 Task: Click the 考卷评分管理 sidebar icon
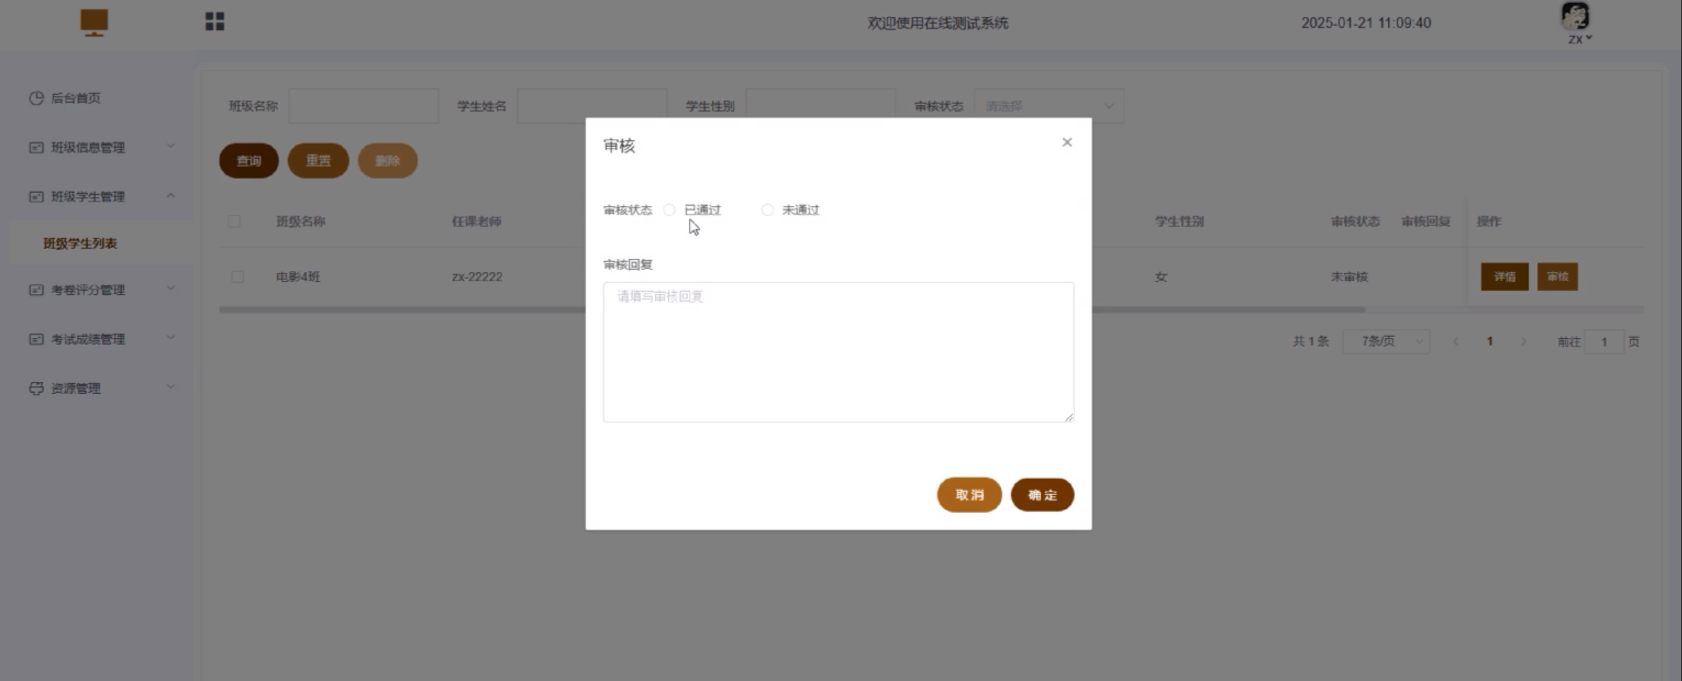coord(37,289)
